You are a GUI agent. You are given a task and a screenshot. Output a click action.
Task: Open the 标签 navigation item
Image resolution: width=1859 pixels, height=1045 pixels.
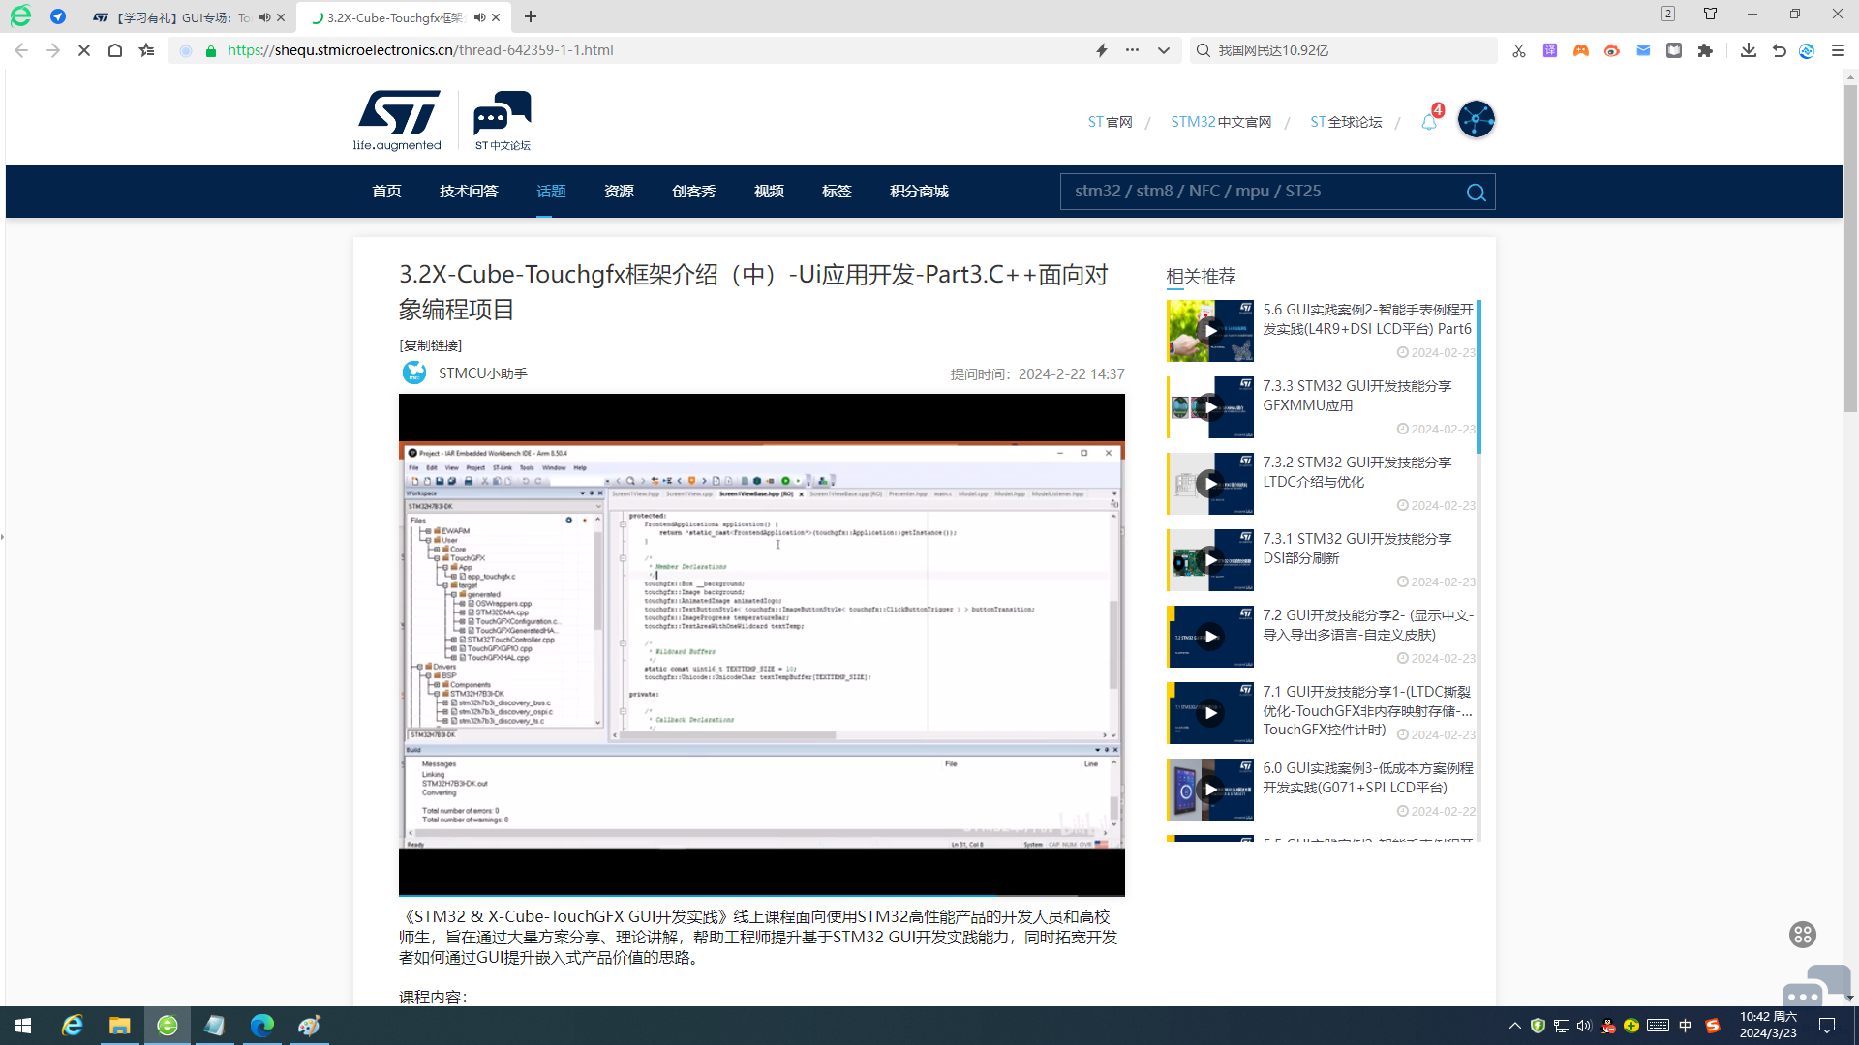pyautogui.click(x=837, y=192)
